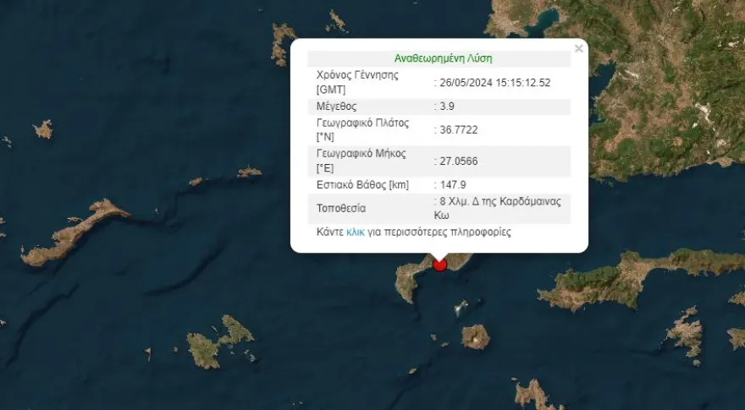Click the 'Αναθεωρημένη Λύση' popup heading

tap(443, 59)
